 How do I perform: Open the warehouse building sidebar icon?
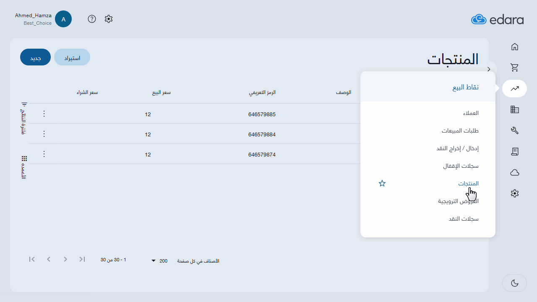point(515,109)
